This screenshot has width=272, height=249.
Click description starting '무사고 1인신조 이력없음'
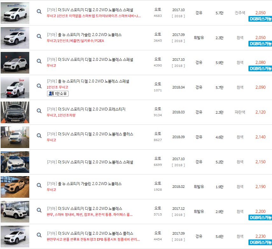(94, 16)
